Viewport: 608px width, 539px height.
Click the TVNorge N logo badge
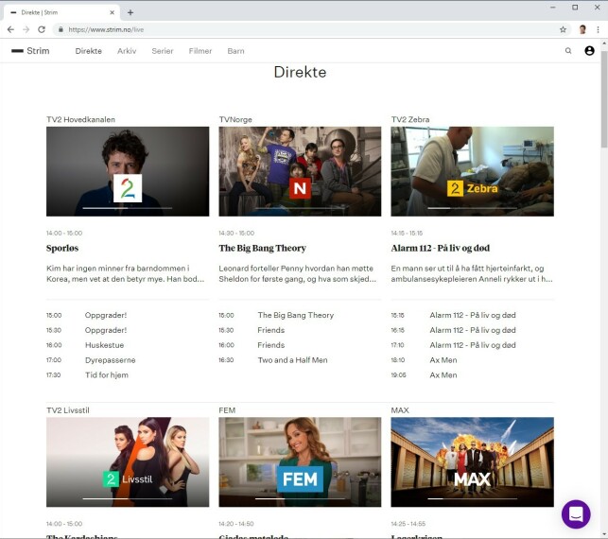(300, 188)
